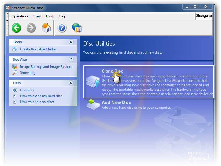Click the Tools panel header label
Image resolution: width=221 pixels, height=166 pixels.
[17, 42]
